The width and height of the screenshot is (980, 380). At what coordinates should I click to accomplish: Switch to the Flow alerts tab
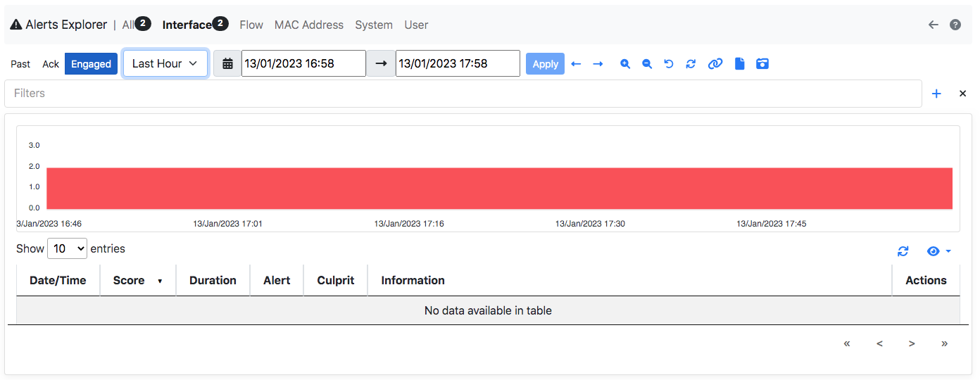coord(251,25)
